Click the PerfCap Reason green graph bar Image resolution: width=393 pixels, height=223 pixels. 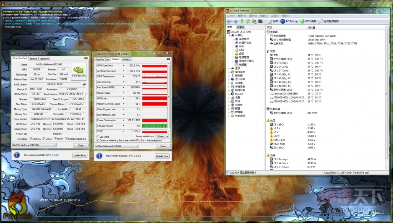tap(155, 126)
